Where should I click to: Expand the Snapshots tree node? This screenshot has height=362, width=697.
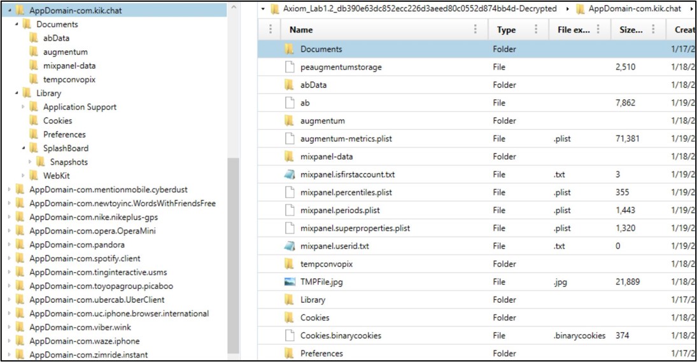point(30,162)
